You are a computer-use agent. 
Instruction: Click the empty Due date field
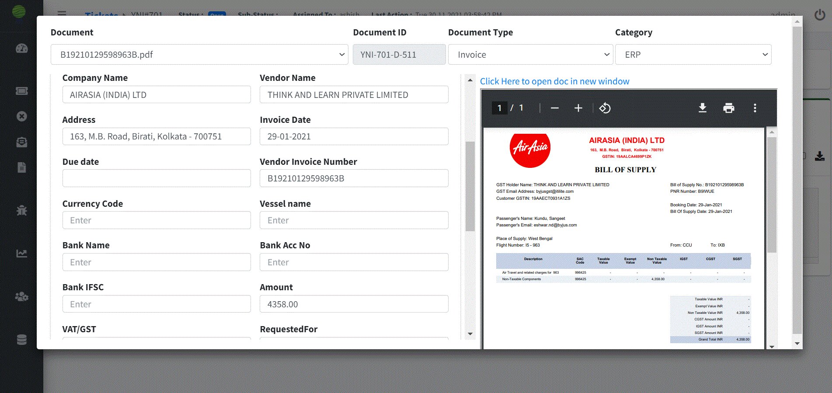pos(157,178)
